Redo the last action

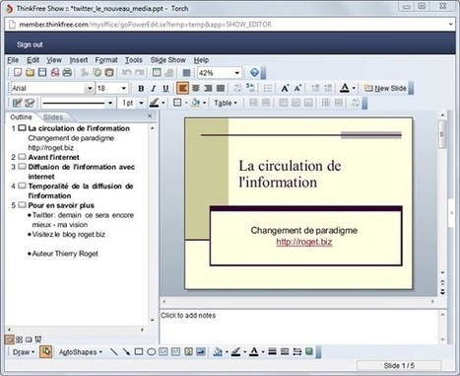click(139, 72)
